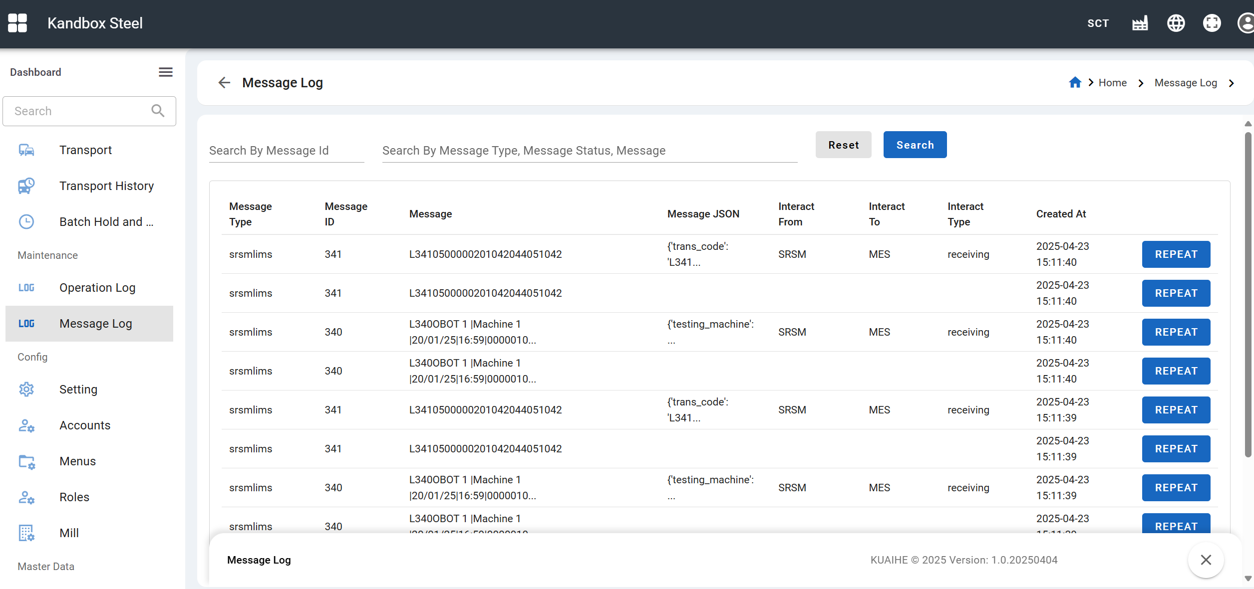Focus the Search By Message Id field
The width and height of the screenshot is (1254, 589).
tap(286, 151)
